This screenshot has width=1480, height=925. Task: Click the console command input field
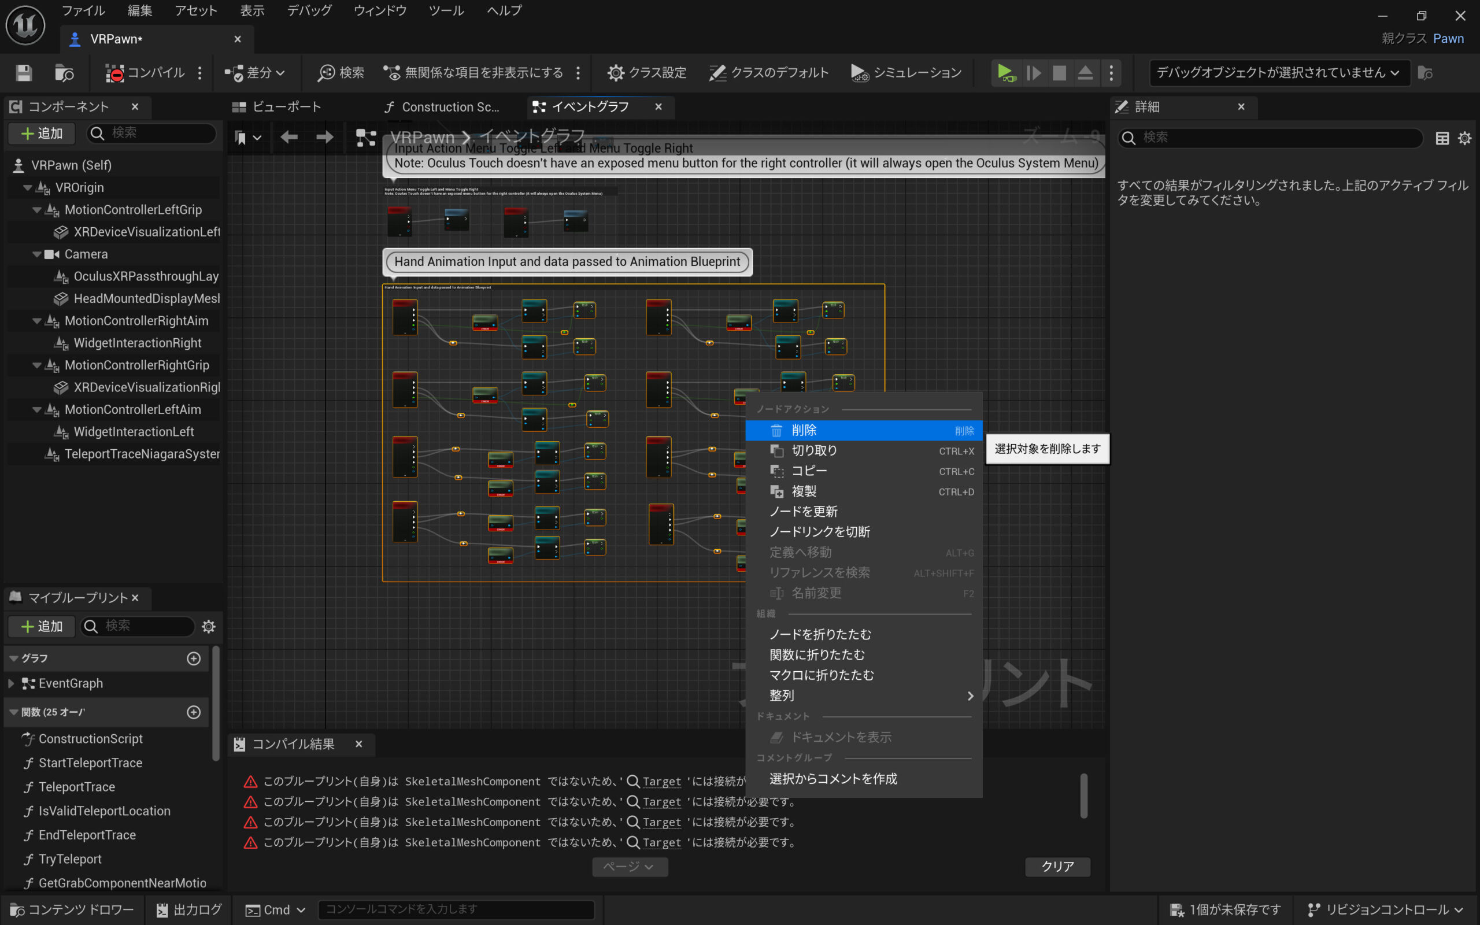coord(456,910)
